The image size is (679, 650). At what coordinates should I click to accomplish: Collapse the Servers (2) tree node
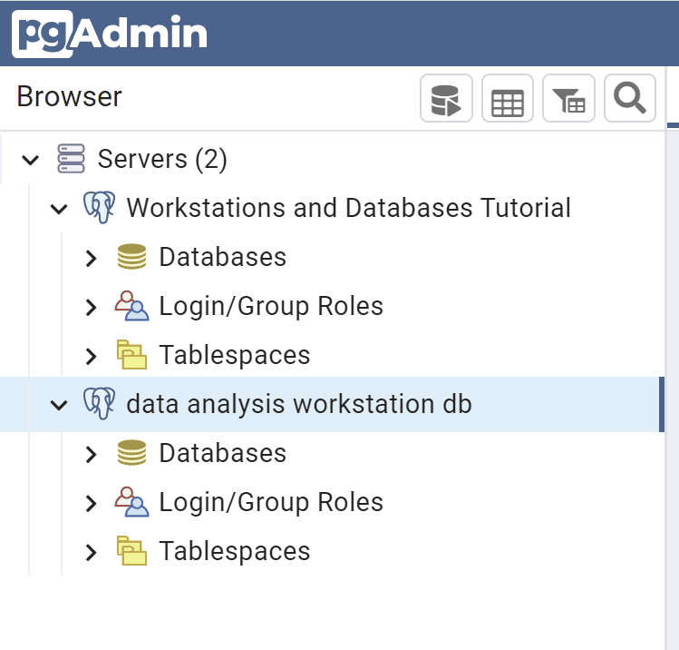[x=31, y=161]
